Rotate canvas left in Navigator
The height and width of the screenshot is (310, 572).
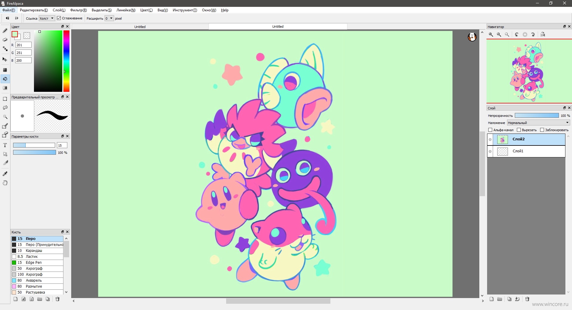pos(517,35)
